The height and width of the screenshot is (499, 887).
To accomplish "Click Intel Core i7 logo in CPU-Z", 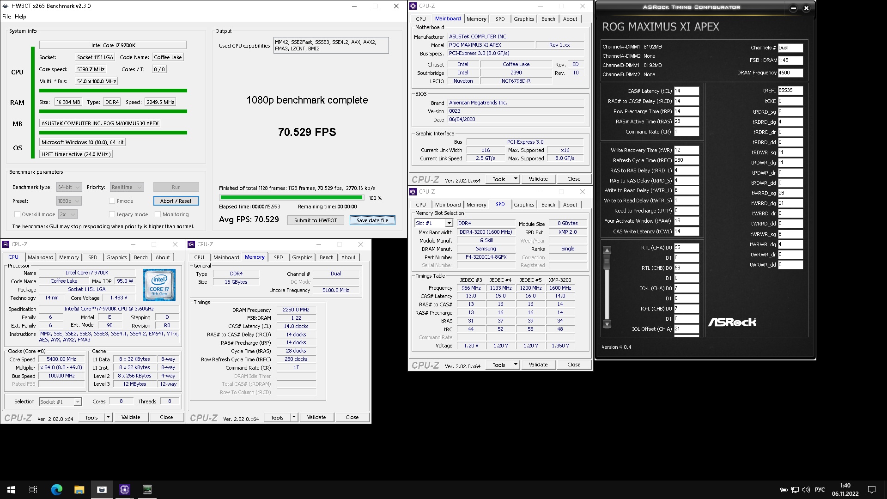I will click(x=159, y=285).
